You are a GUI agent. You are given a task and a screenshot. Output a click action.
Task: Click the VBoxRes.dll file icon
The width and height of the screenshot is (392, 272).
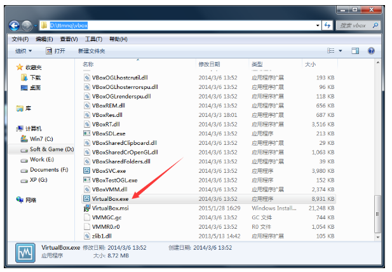[x=86, y=115]
